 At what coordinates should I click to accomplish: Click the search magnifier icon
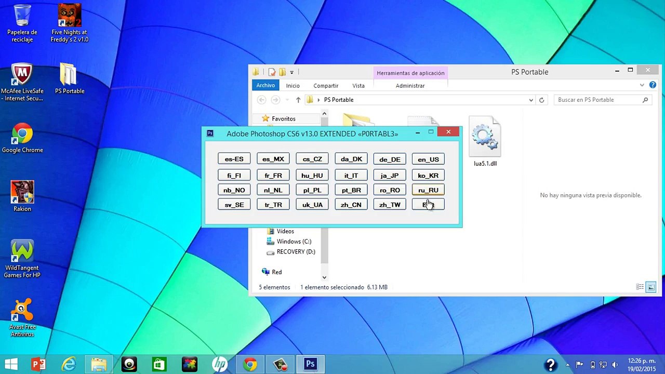645,100
